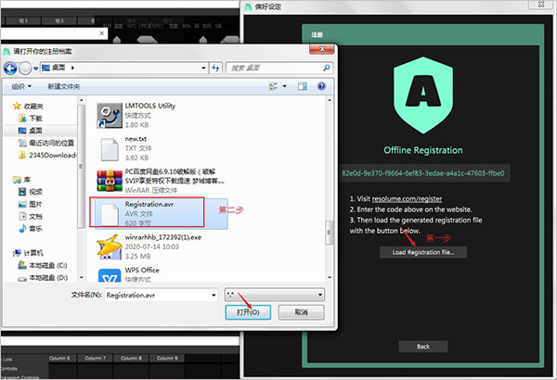Open the recent locations dropdown beside nav arrows
This screenshot has width=557, height=380.
click(35, 69)
